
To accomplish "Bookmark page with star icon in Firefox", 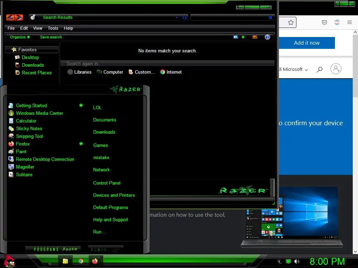I will tap(291, 22).
